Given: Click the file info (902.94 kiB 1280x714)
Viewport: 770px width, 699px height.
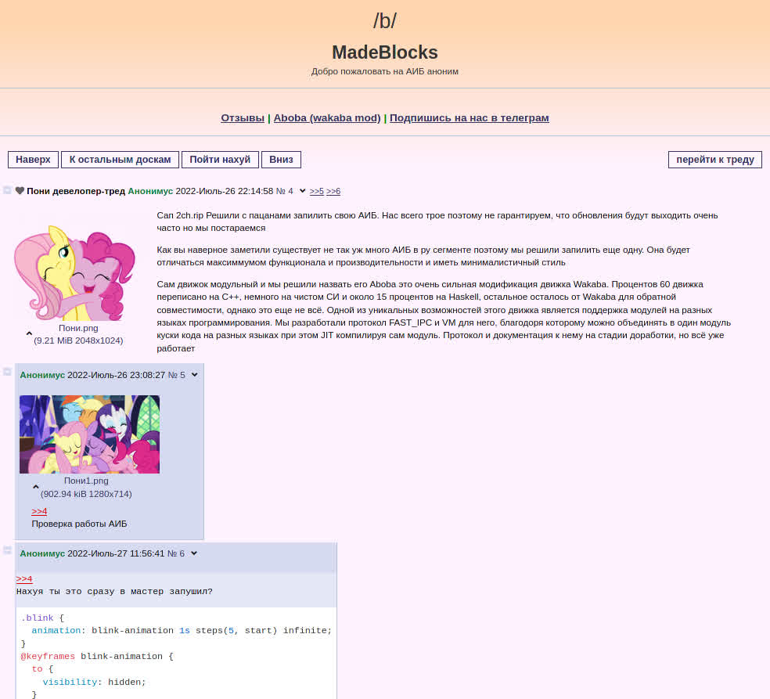Looking at the screenshot, I should (x=86, y=494).
